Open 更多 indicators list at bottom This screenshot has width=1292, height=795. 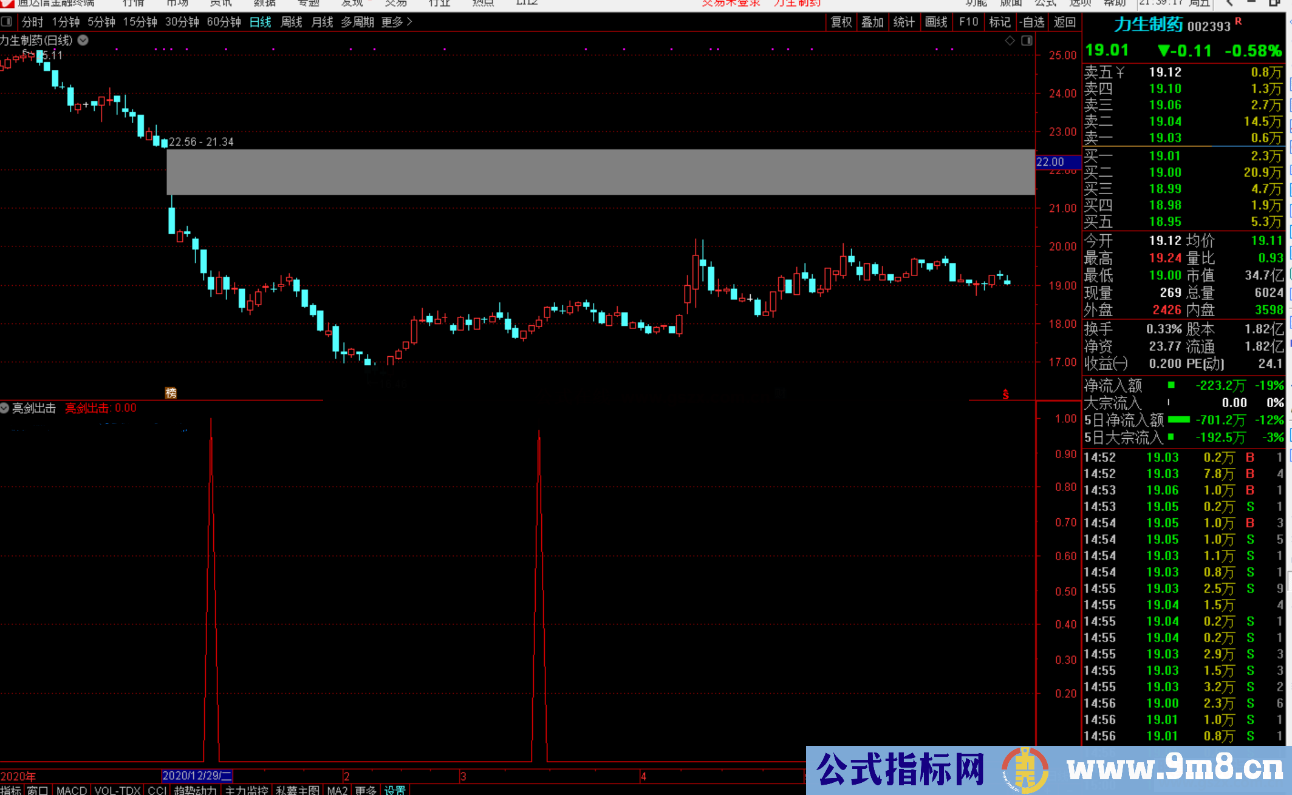click(366, 790)
